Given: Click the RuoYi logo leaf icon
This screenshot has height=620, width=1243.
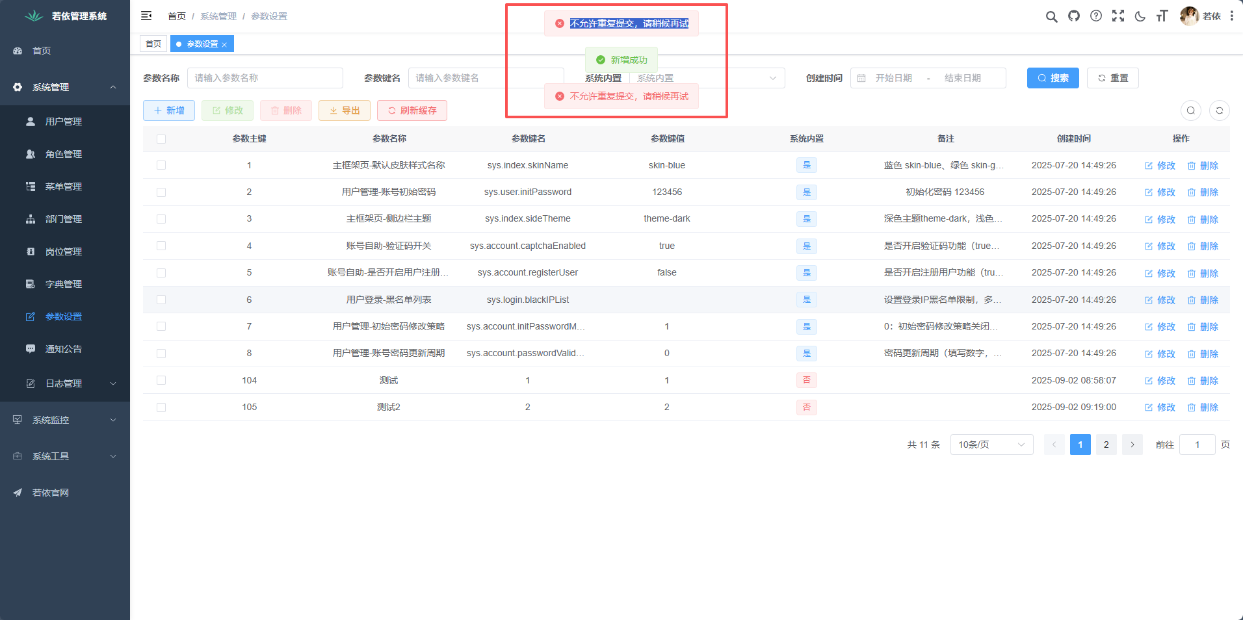Looking at the screenshot, I should (x=34, y=16).
